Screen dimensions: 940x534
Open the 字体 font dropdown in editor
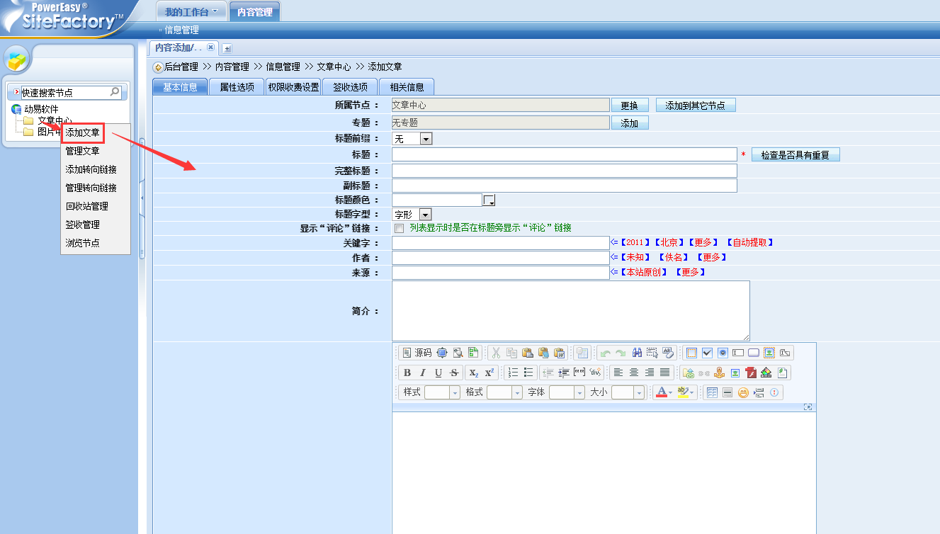579,392
